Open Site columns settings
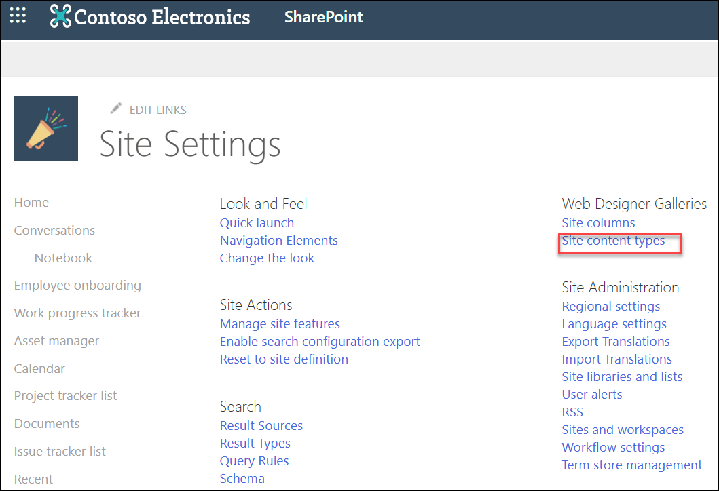 coord(598,222)
